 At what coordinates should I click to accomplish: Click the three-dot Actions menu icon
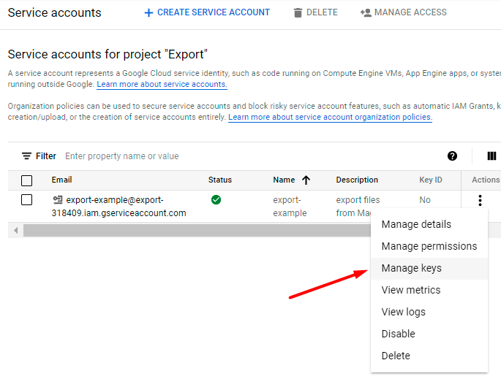(480, 200)
